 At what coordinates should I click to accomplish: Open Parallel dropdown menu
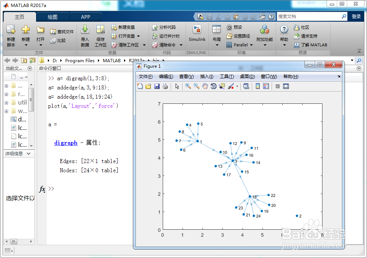pyautogui.click(x=240, y=45)
